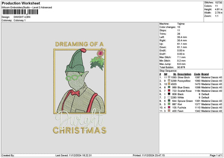
Task: Click the 'Last Saved' timestamp in footer
Action: (74, 155)
